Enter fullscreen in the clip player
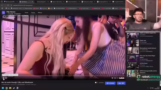The height and width of the screenshot is (90, 161). click(117, 78)
